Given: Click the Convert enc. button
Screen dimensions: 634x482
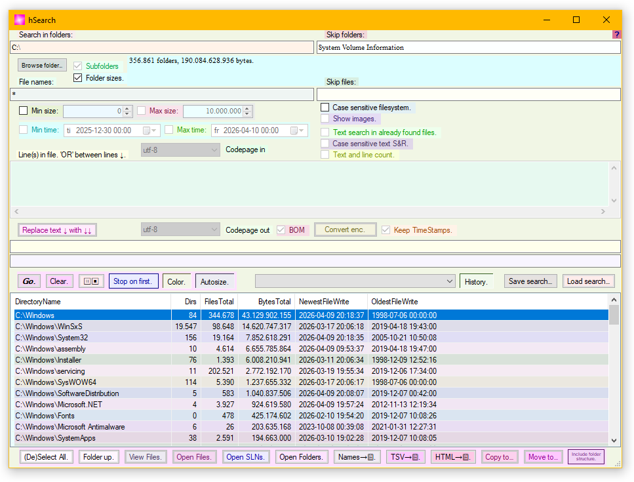Looking at the screenshot, I should point(345,230).
